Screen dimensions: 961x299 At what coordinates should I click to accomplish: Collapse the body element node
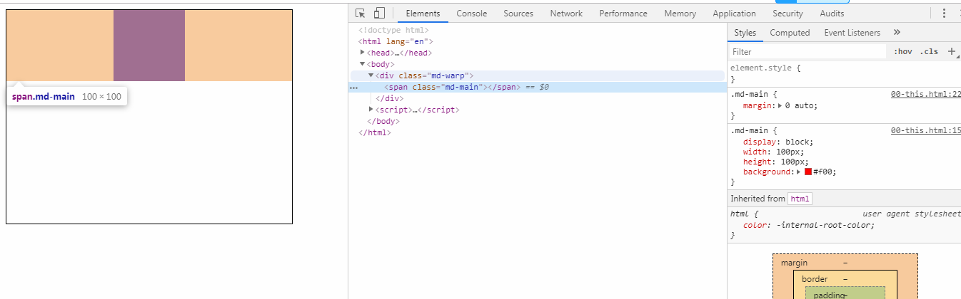click(363, 64)
